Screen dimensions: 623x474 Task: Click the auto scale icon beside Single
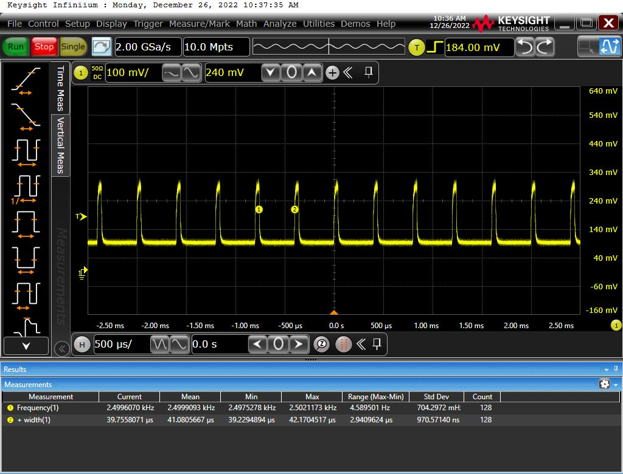pos(102,47)
